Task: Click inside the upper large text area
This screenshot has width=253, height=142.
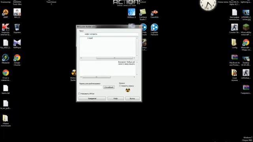Action: tap(108, 47)
